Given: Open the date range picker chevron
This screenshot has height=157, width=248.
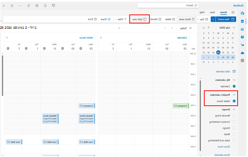Looking at the screenshot, I should pos(119,28).
